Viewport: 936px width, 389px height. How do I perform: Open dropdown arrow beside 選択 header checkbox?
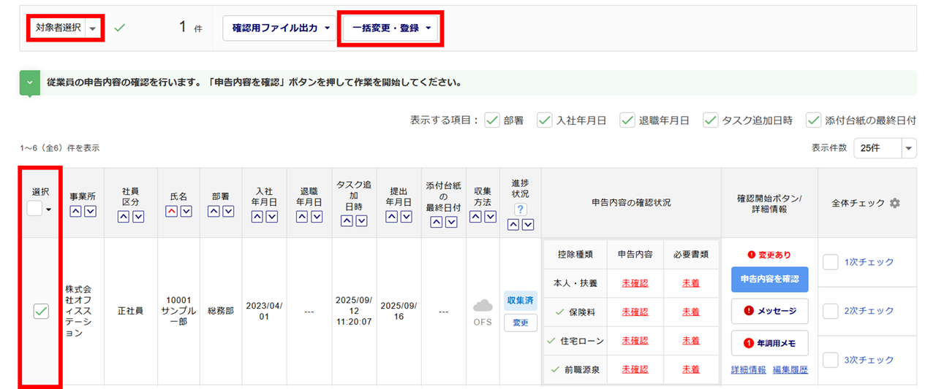[x=48, y=209]
